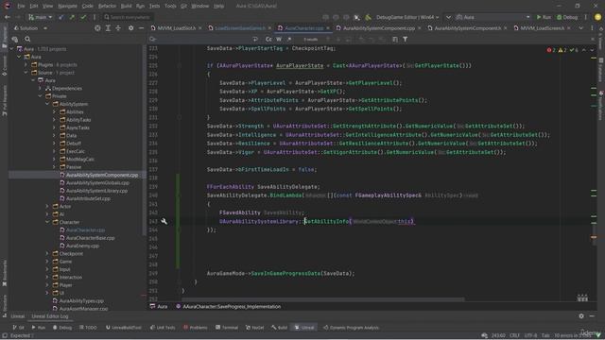Image resolution: width=605 pixels, height=340 pixels.
Task: Click the Update Project blue arrow icon
Action: (x=61, y=17)
